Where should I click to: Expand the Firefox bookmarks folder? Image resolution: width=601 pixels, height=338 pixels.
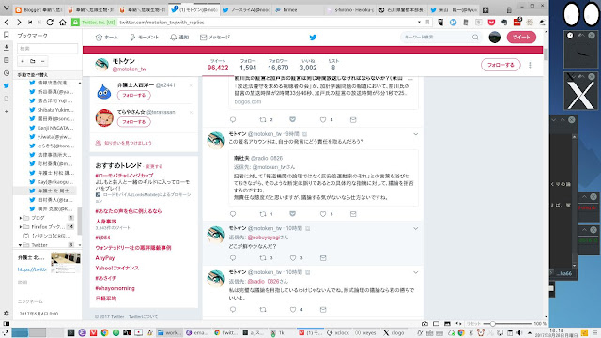coord(21,227)
